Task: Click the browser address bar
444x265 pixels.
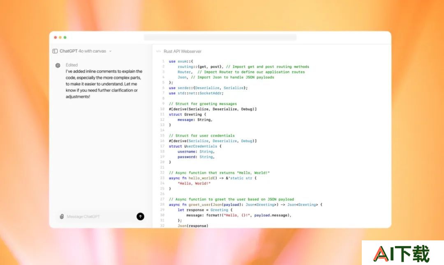Action: click(220, 37)
